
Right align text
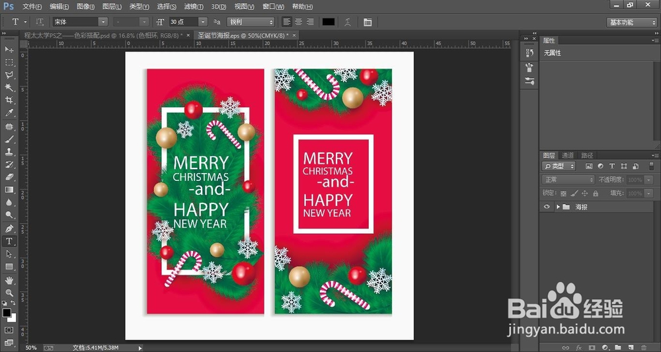310,22
